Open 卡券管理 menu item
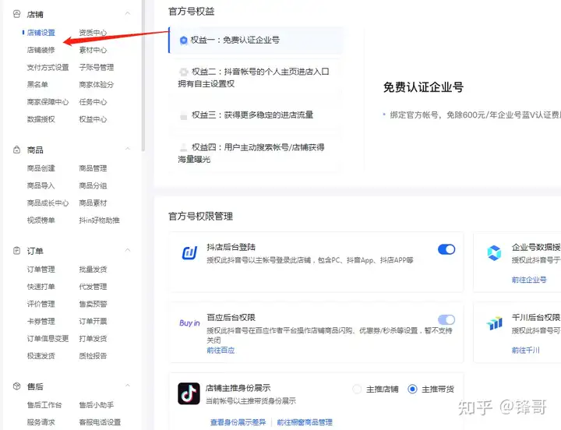The height and width of the screenshot is (430, 561). [41, 321]
